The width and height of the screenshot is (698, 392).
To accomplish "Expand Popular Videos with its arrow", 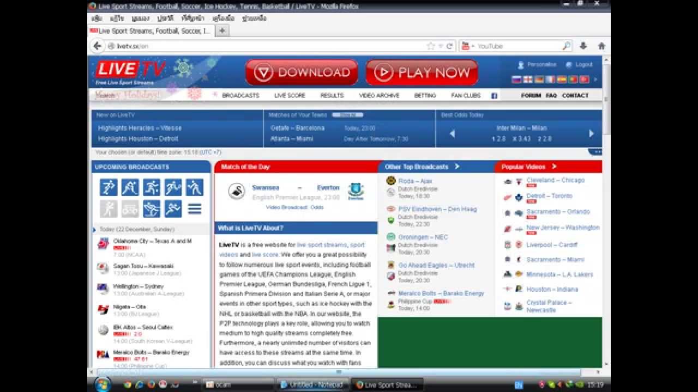I will pyautogui.click(x=554, y=167).
